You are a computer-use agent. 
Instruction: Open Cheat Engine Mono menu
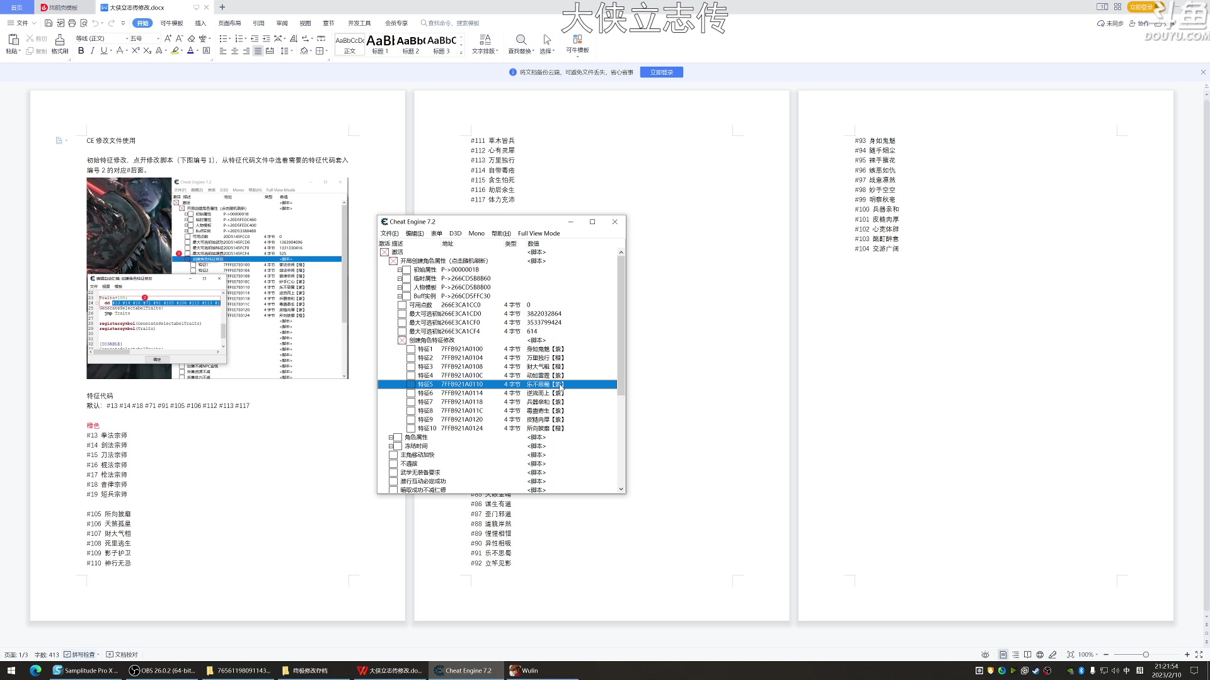476,234
